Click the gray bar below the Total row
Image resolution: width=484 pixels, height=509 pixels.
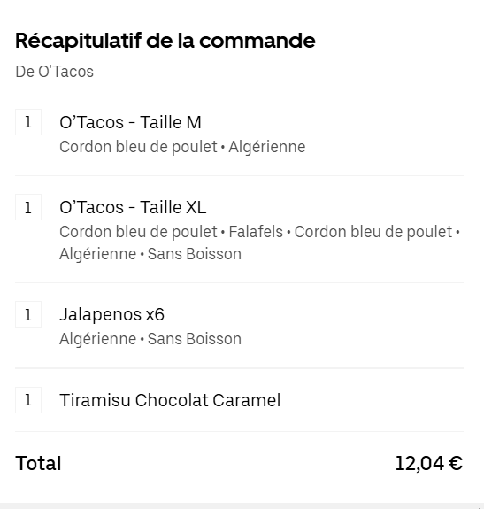242,506
